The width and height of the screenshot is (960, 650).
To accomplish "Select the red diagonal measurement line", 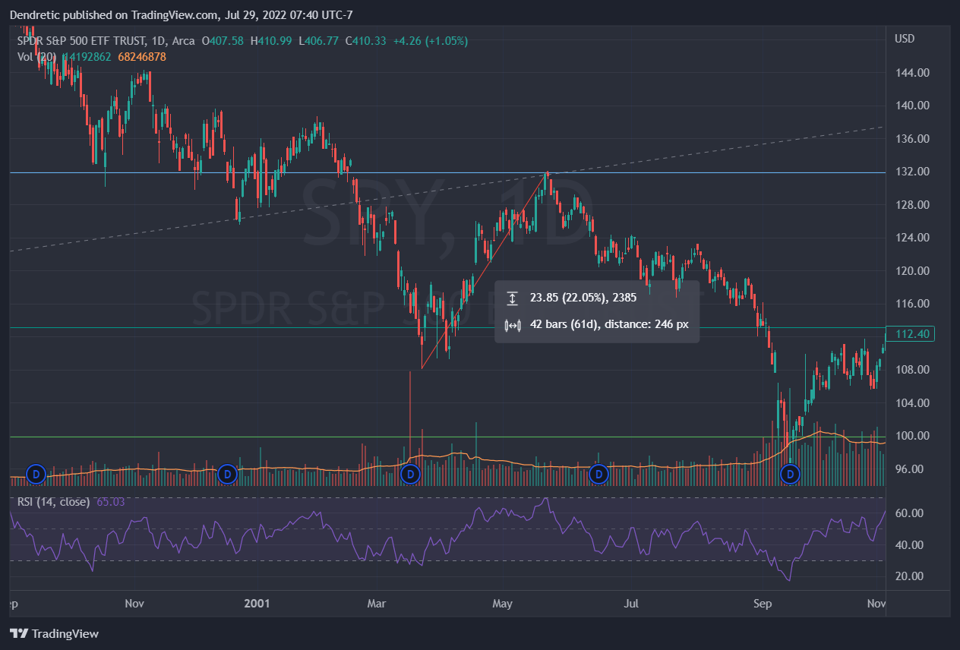I will tap(484, 271).
